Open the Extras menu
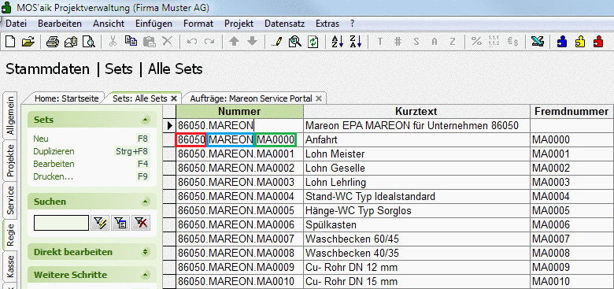This screenshot has height=289, width=614. pos(327,24)
